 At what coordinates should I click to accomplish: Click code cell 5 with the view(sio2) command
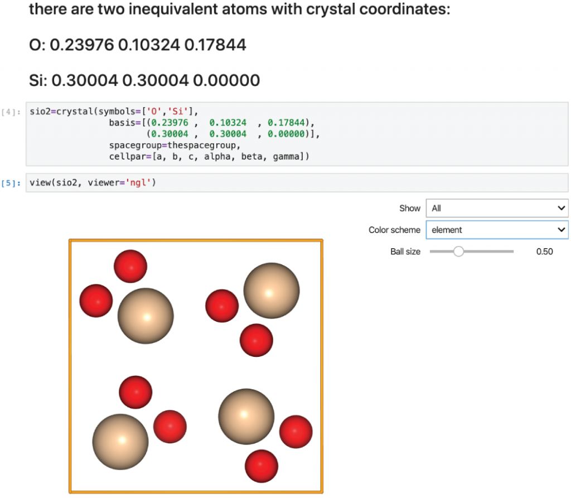tap(297, 182)
